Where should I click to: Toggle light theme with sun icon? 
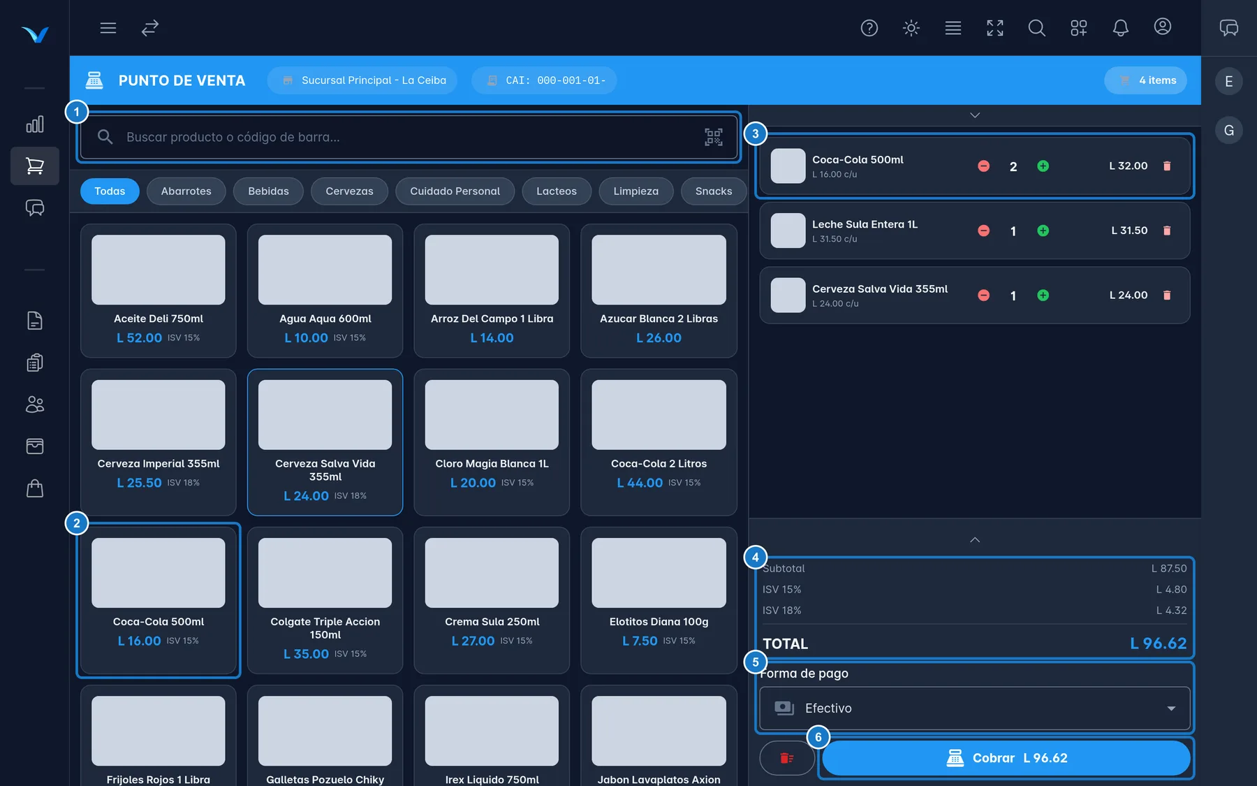[911, 28]
